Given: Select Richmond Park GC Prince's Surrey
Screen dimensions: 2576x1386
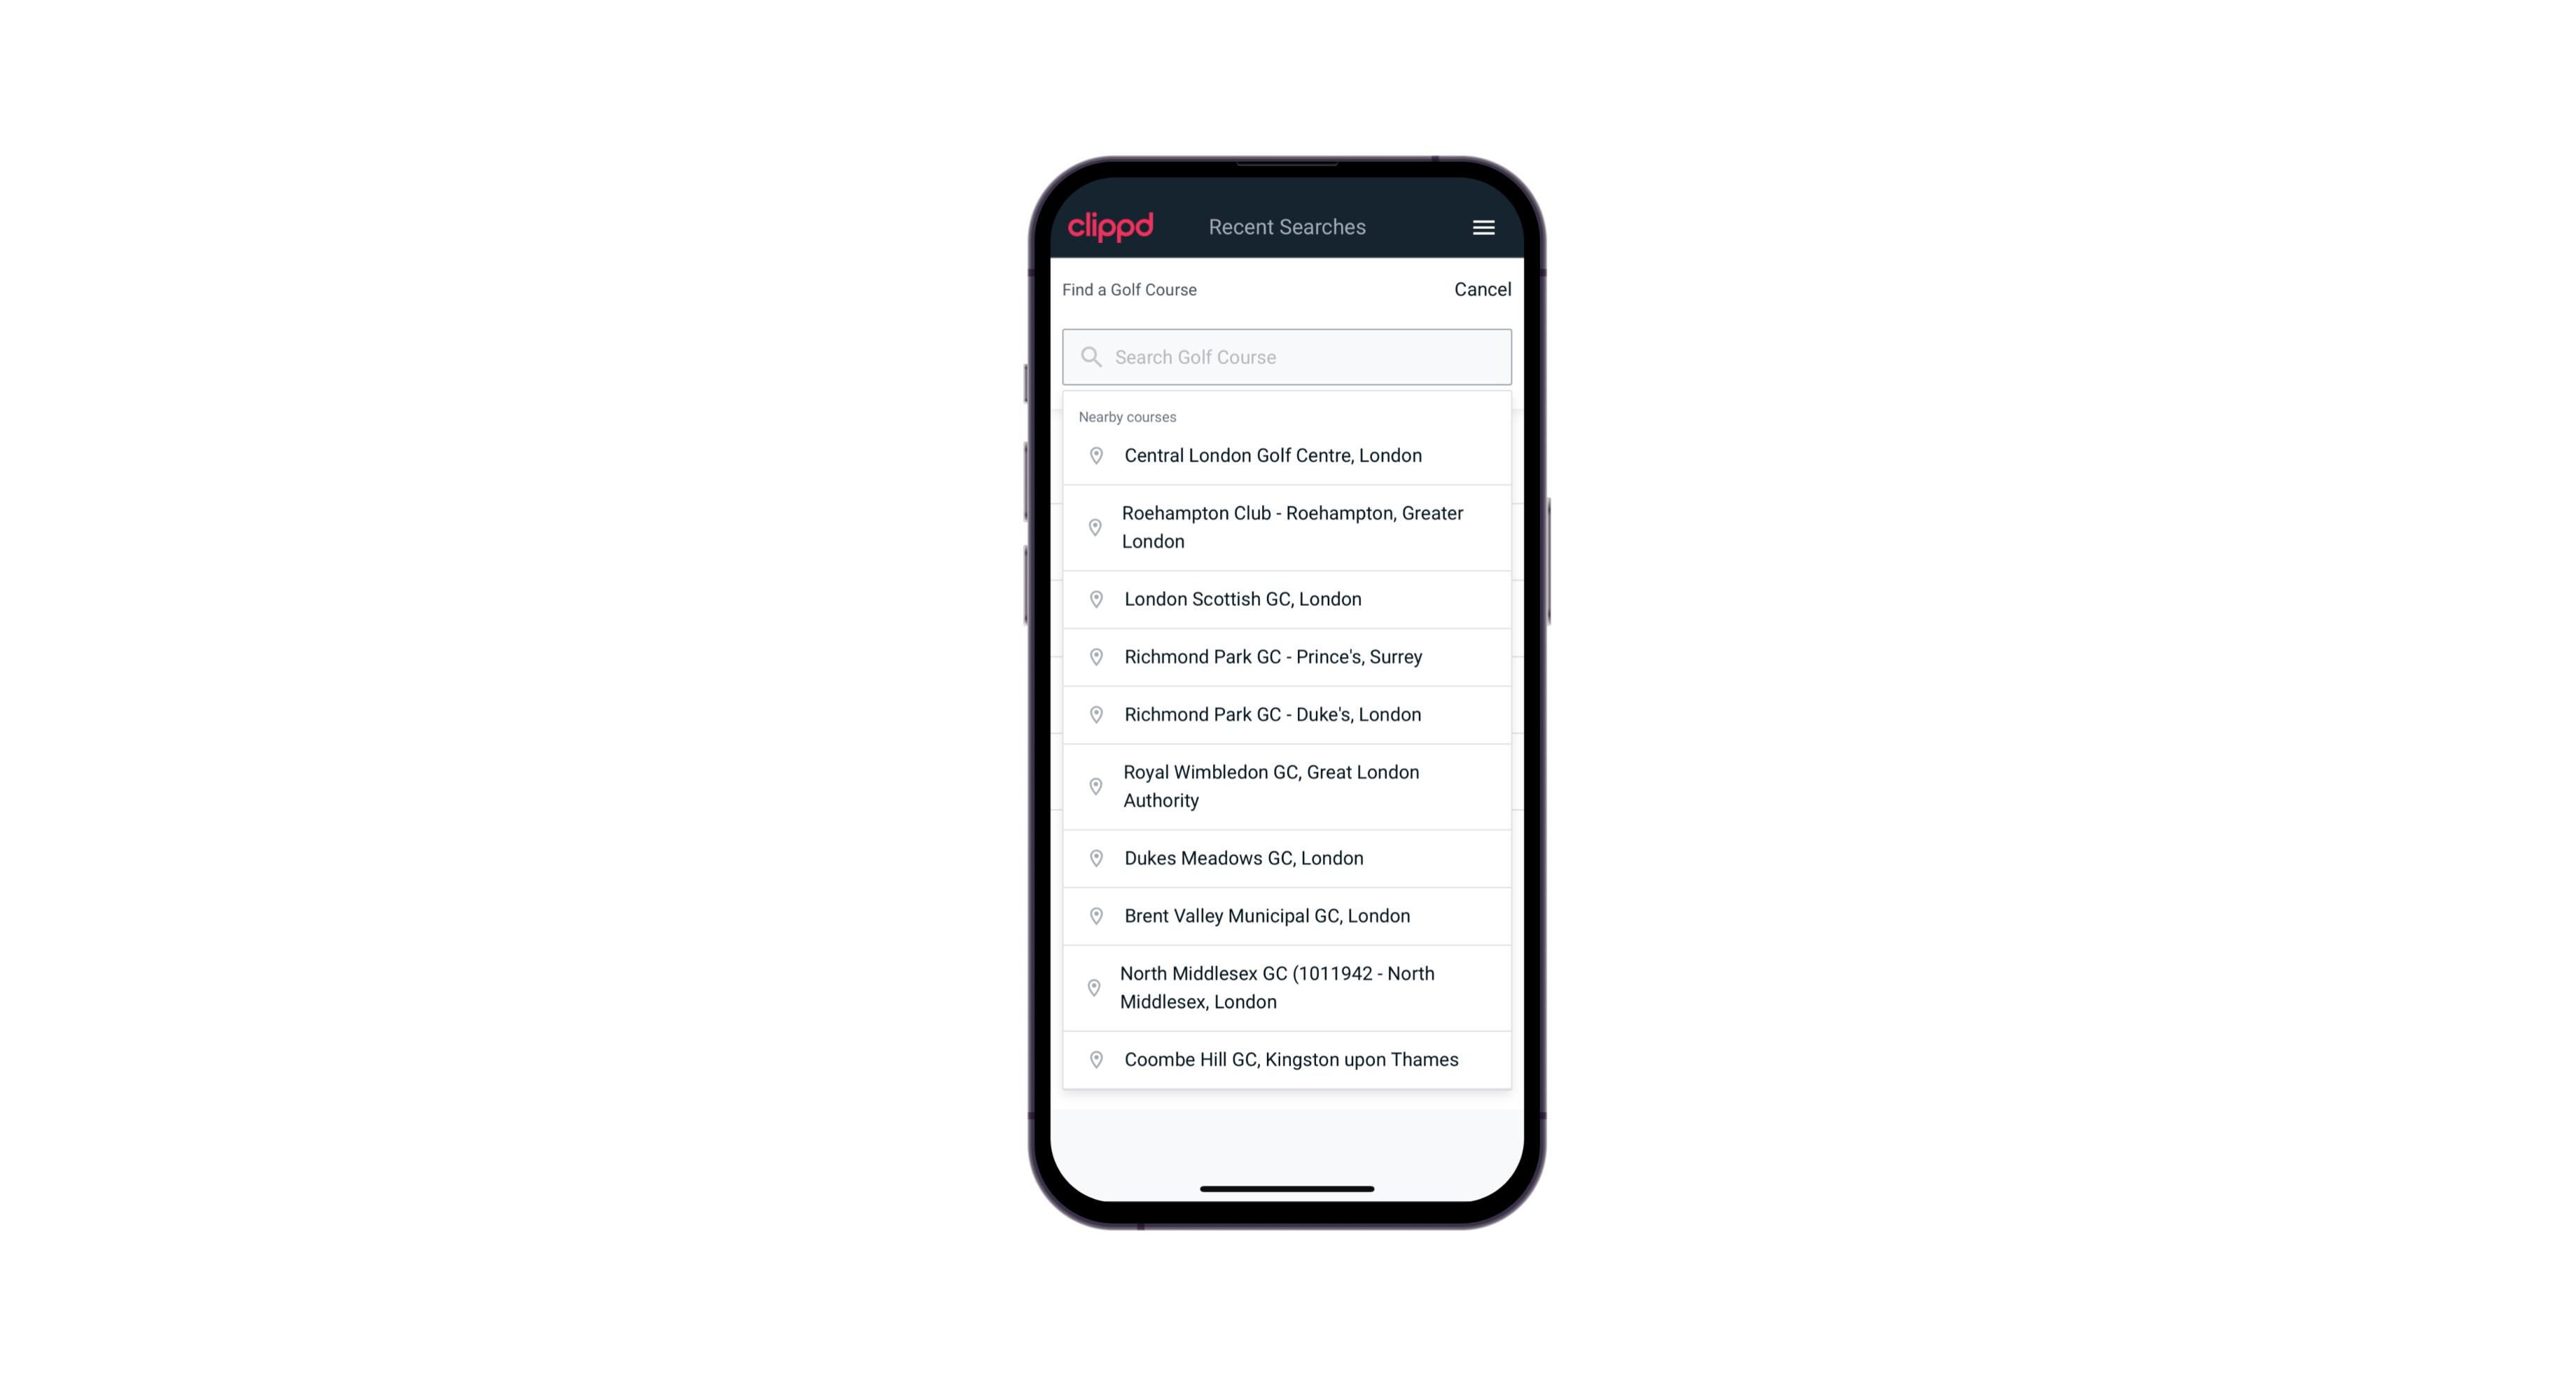Looking at the screenshot, I should (1288, 657).
